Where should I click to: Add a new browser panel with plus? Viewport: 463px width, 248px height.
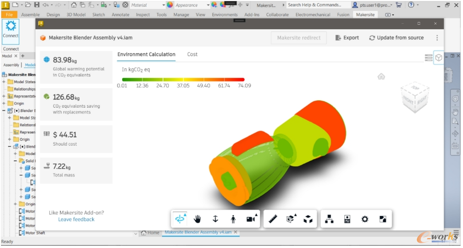[23, 56]
